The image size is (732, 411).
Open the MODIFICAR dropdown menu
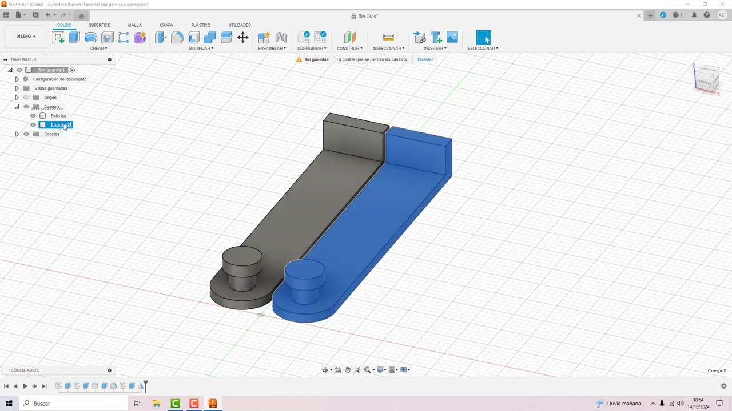click(x=201, y=49)
